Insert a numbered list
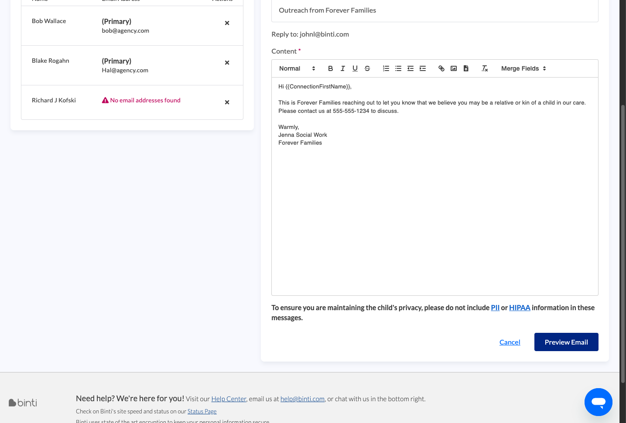 click(386, 68)
